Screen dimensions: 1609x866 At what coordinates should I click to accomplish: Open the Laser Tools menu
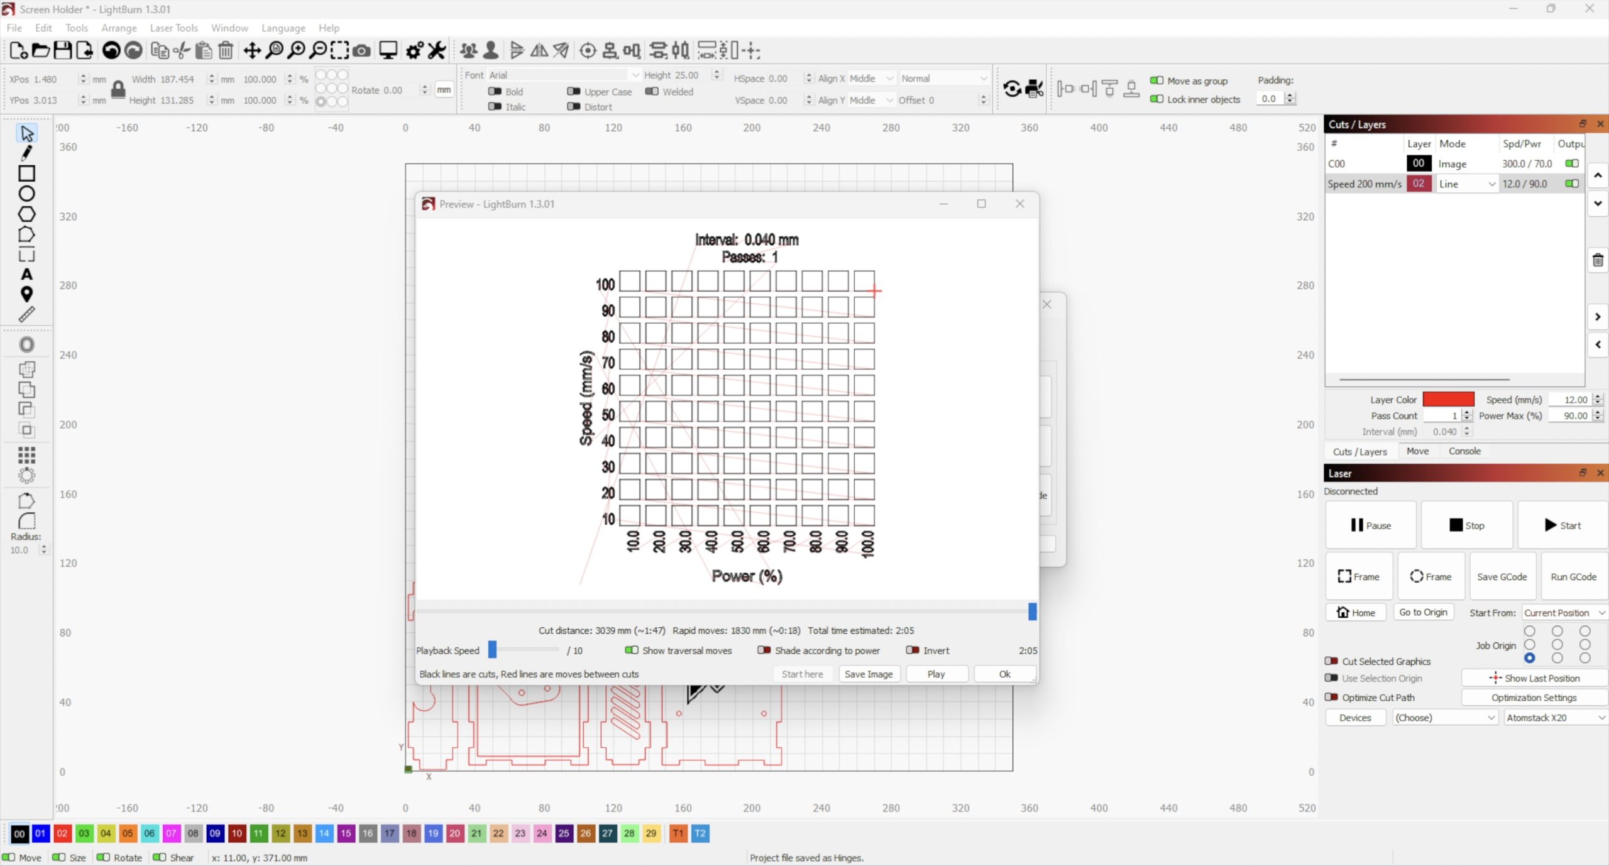pyautogui.click(x=173, y=28)
